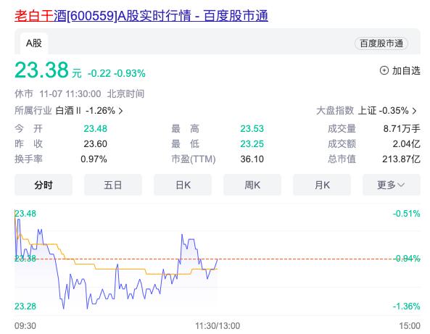Screen dimensions: 430x334
Task: Click the 总市值 label
Action: pos(342,159)
